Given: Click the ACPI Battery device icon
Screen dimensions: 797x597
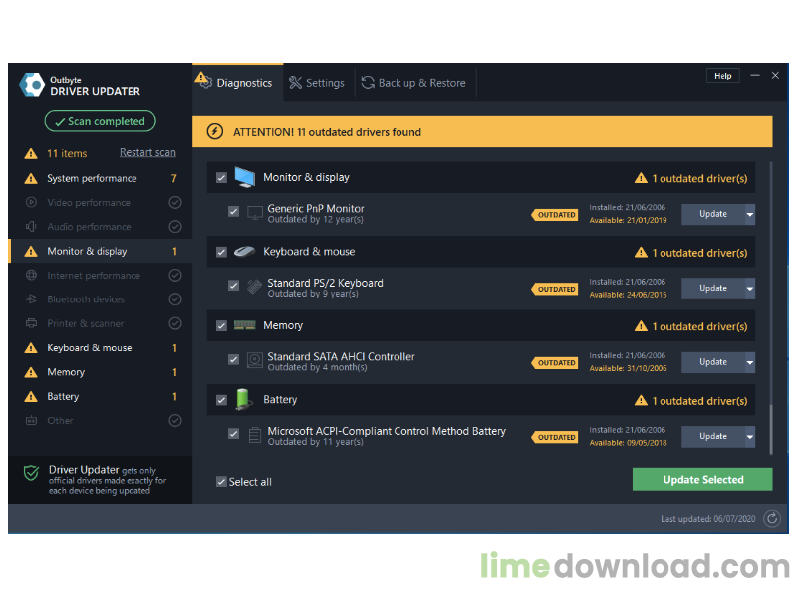Looking at the screenshot, I should click(x=255, y=435).
